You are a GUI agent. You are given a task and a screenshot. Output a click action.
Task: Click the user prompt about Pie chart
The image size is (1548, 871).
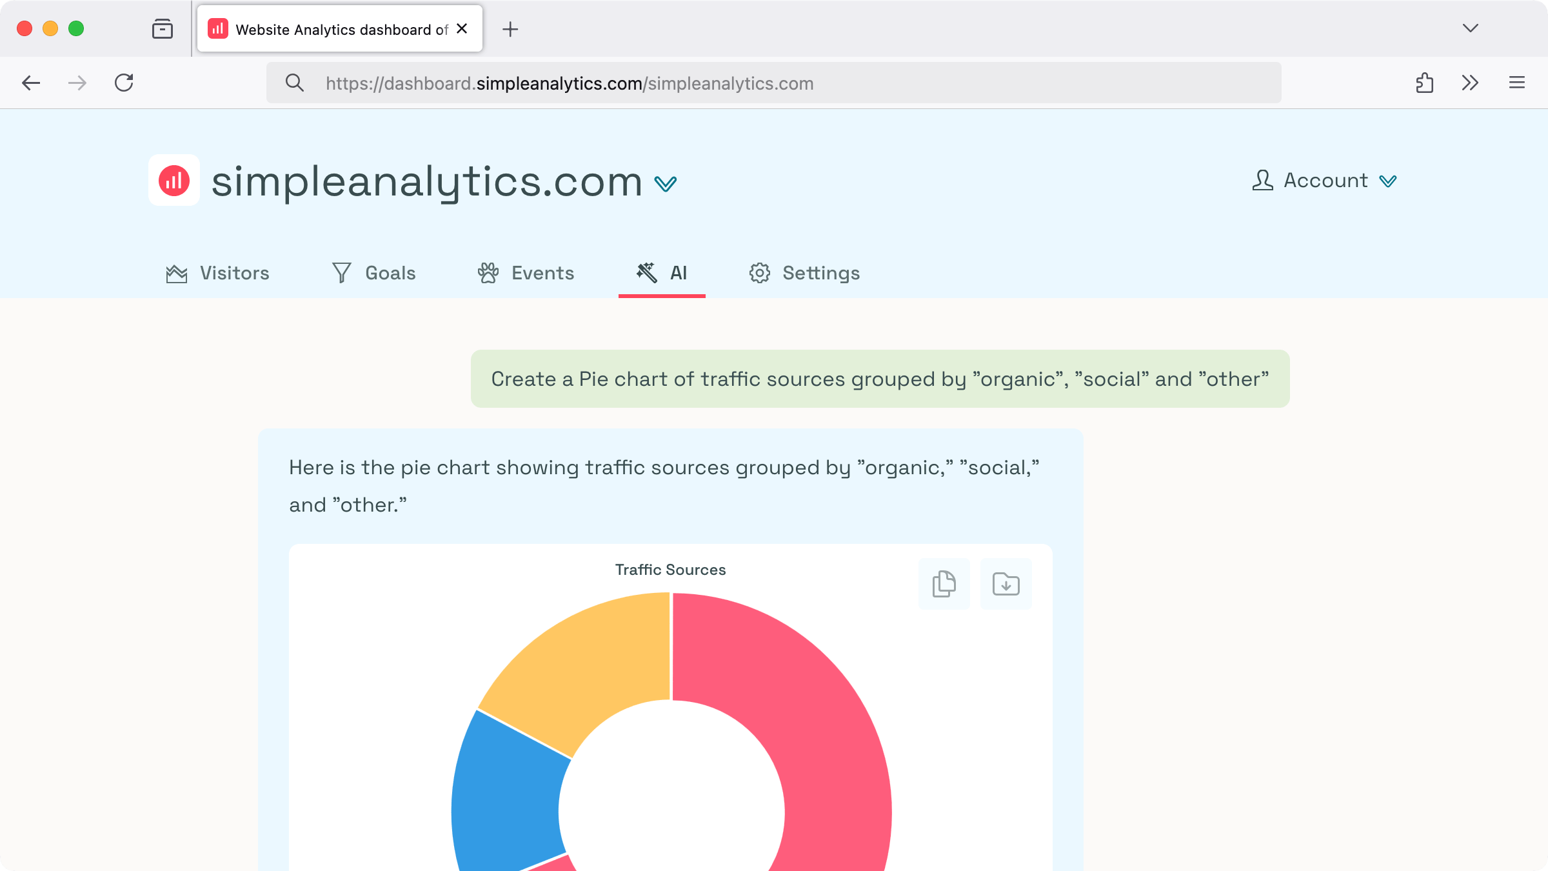pos(880,379)
